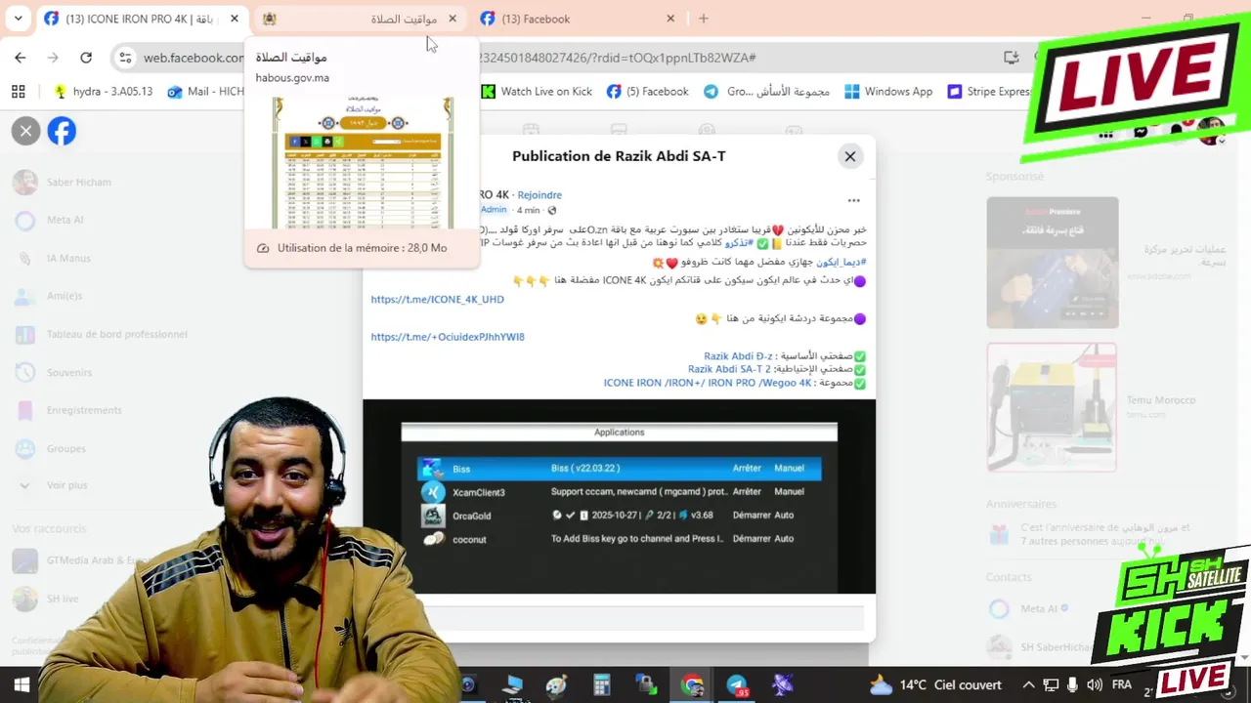Close the ICONE IRON PRO 4K tab
Image resolution: width=1251 pixels, height=703 pixels.
coord(235,19)
